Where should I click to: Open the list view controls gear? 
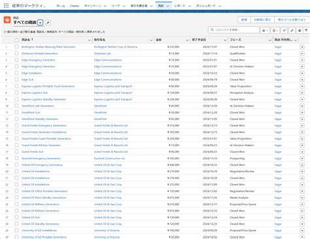(265, 31)
